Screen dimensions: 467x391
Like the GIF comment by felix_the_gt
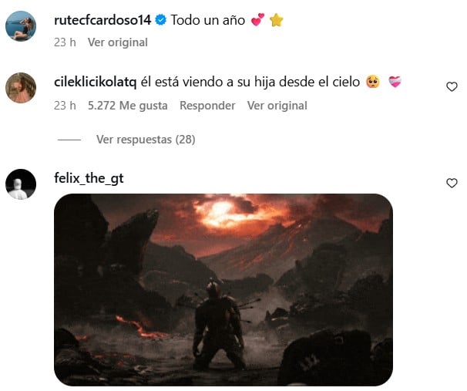(x=452, y=183)
